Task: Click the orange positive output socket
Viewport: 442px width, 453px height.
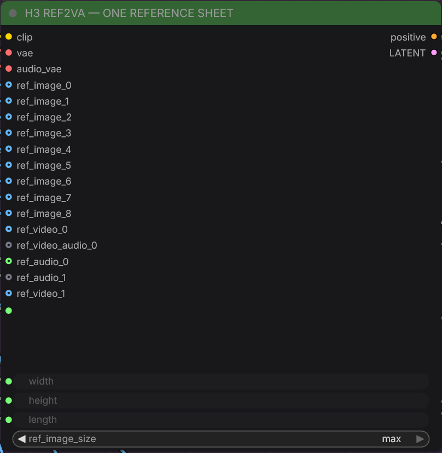Action: (434, 37)
